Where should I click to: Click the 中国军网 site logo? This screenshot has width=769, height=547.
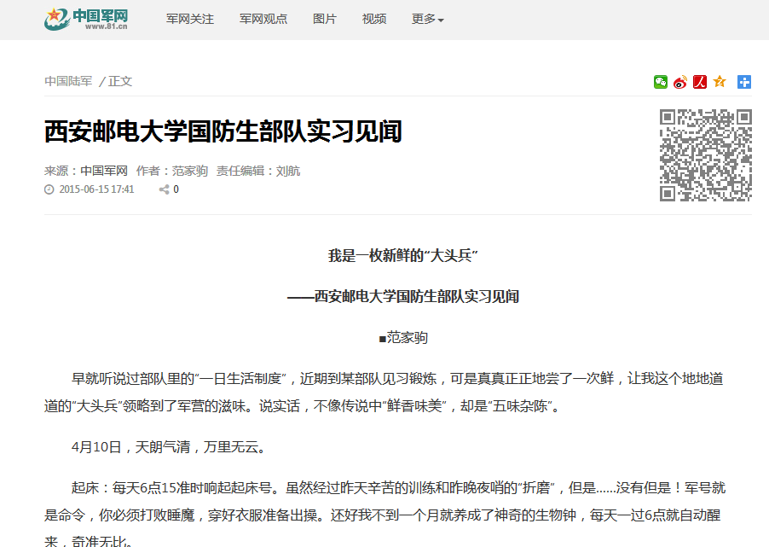[86, 19]
